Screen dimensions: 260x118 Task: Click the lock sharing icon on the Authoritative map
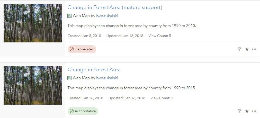(x=239, y=111)
